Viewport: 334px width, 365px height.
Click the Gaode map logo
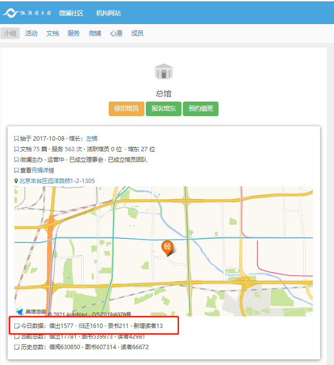pyautogui.click(x=31, y=312)
